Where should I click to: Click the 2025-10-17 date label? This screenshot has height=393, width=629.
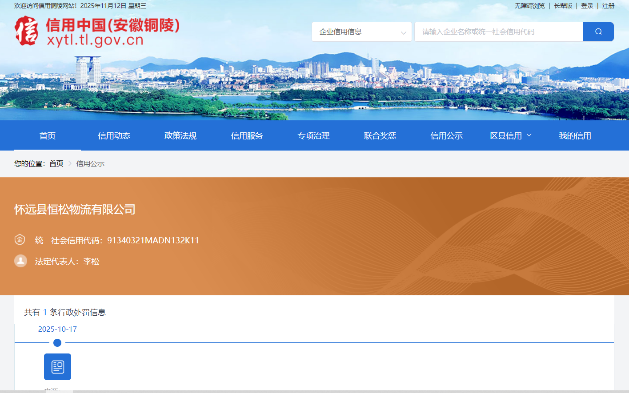pyautogui.click(x=57, y=329)
